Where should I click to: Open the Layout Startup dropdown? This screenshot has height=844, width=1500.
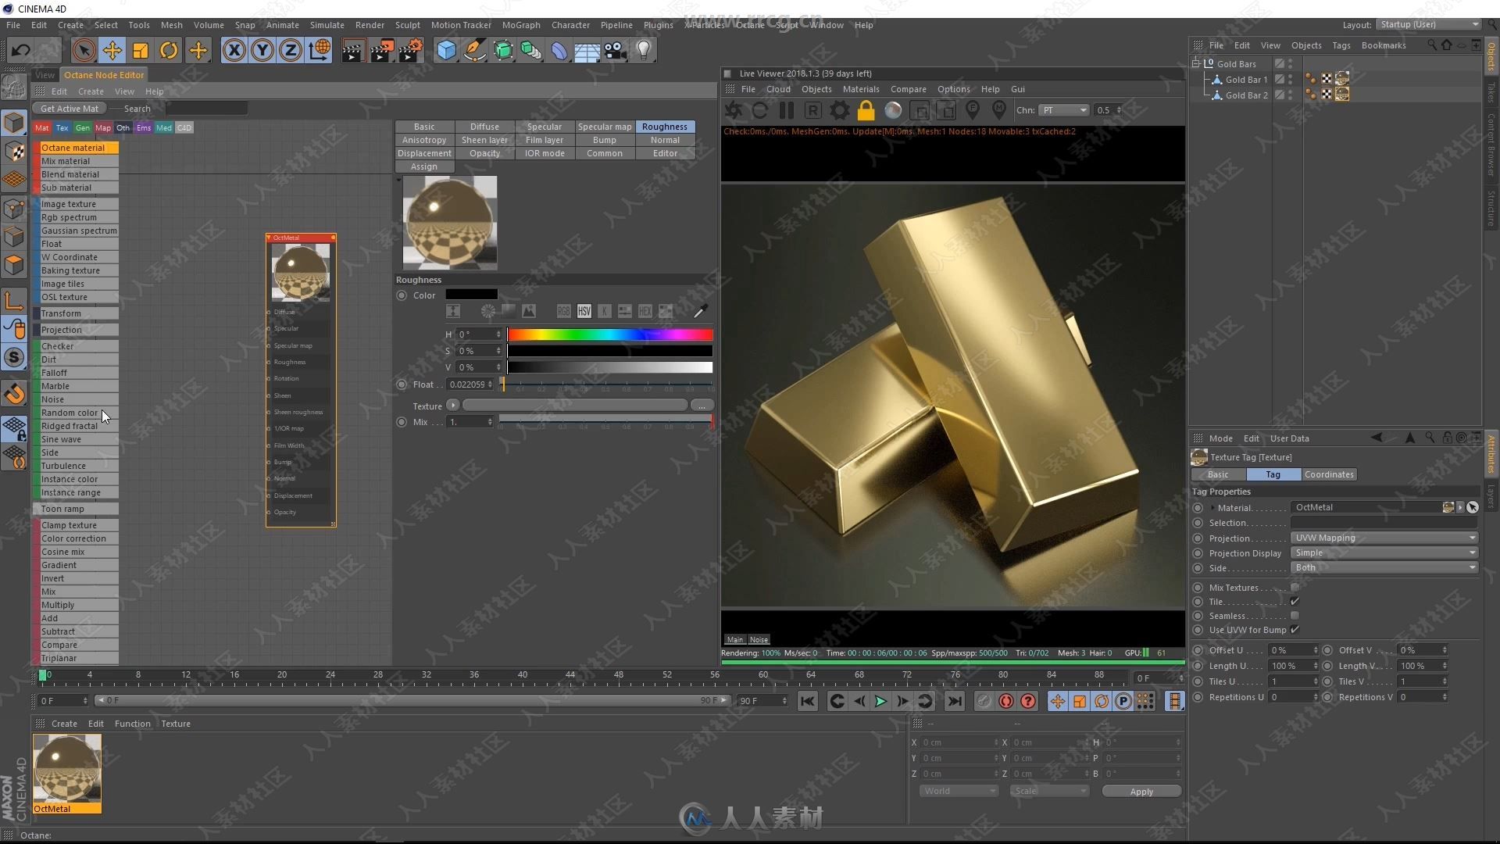click(x=1428, y=24)
